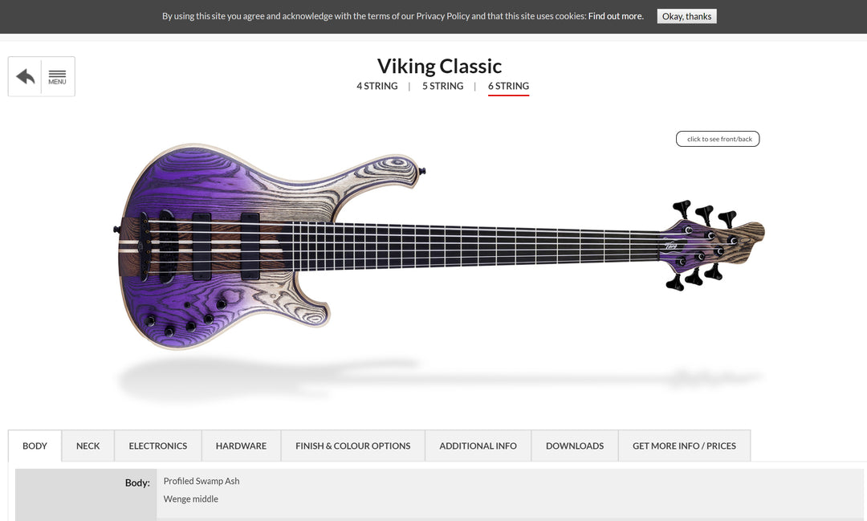867x521 pixels.
Task: Go to the DOWNLOADS tab
Action: [x=575, y=446]
